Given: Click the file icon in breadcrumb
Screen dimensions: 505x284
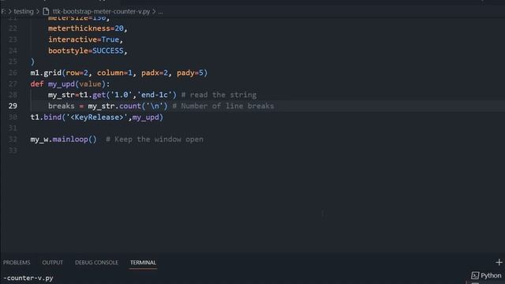Looking at the screenshot, I should 46,11.
